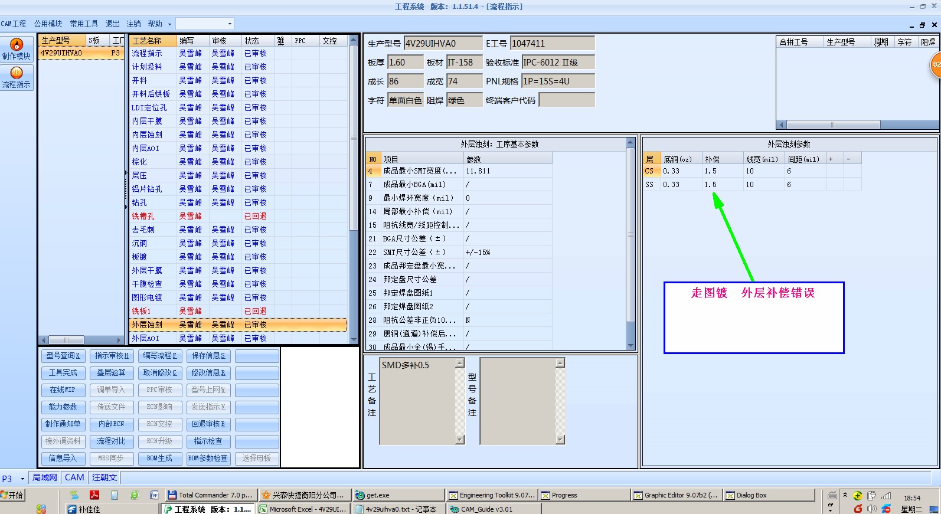Click up arrow of 工序基本参数 scrollbar
Screen dimensions: 941x514
(630, 142)
